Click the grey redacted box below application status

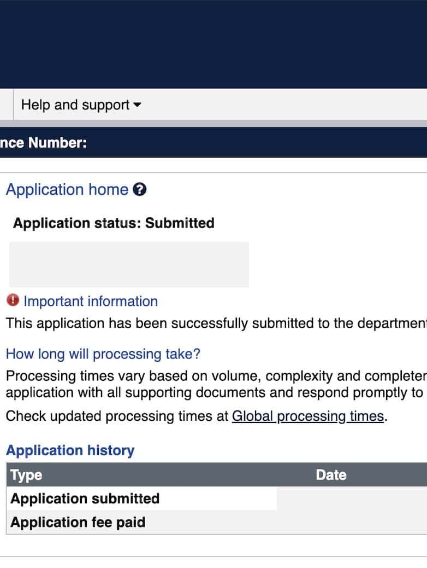tap(129, 264)
